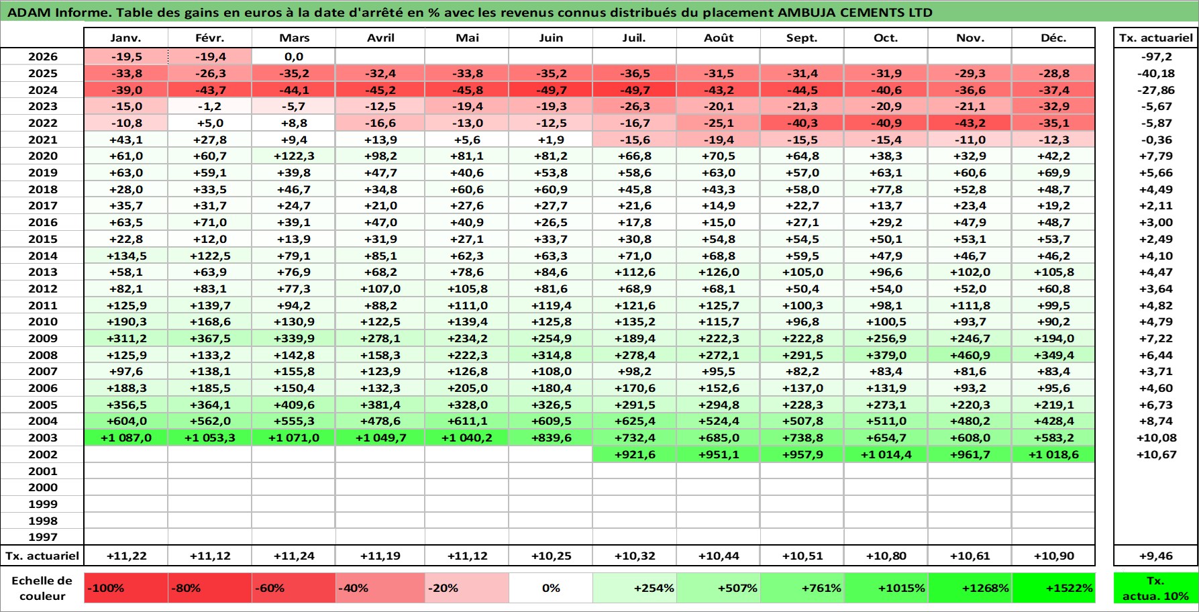Click the value +10,67 actuarial rate

pyautogui.click(x=1156, y=454)
